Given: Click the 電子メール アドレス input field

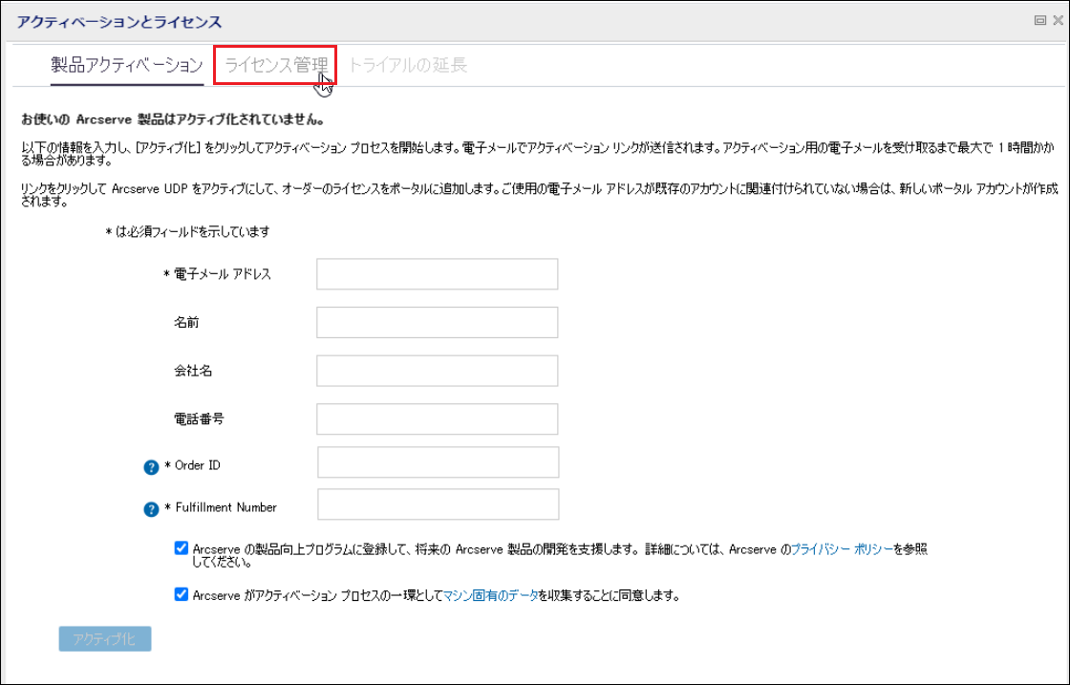Looking at the screenshot, I should 437,274.
